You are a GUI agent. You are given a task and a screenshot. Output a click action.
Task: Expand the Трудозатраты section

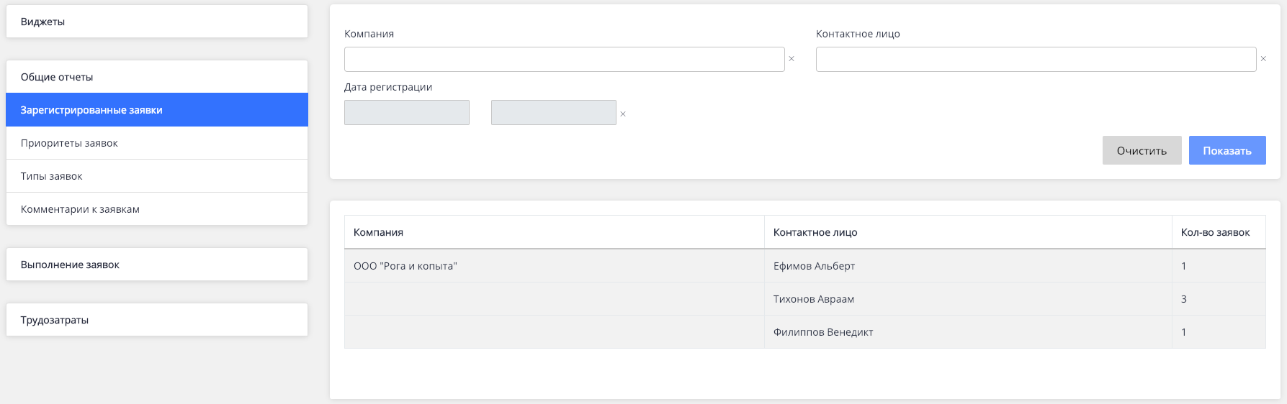[x=156, y=320]
